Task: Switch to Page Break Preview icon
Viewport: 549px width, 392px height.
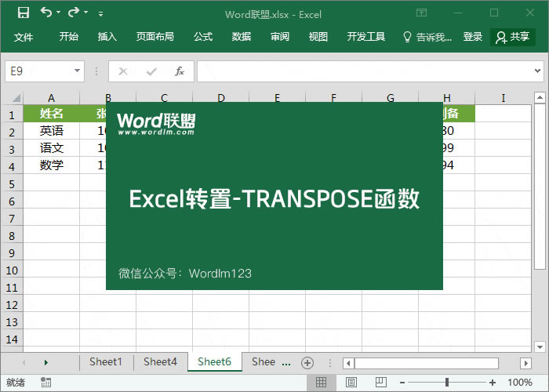Action: pos(381,383)
